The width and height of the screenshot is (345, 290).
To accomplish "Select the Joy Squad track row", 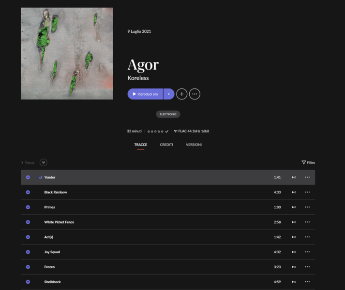I will pyautogui.click(x=145, y=252).
